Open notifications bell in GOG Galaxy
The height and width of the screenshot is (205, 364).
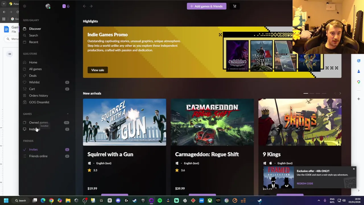68,6
